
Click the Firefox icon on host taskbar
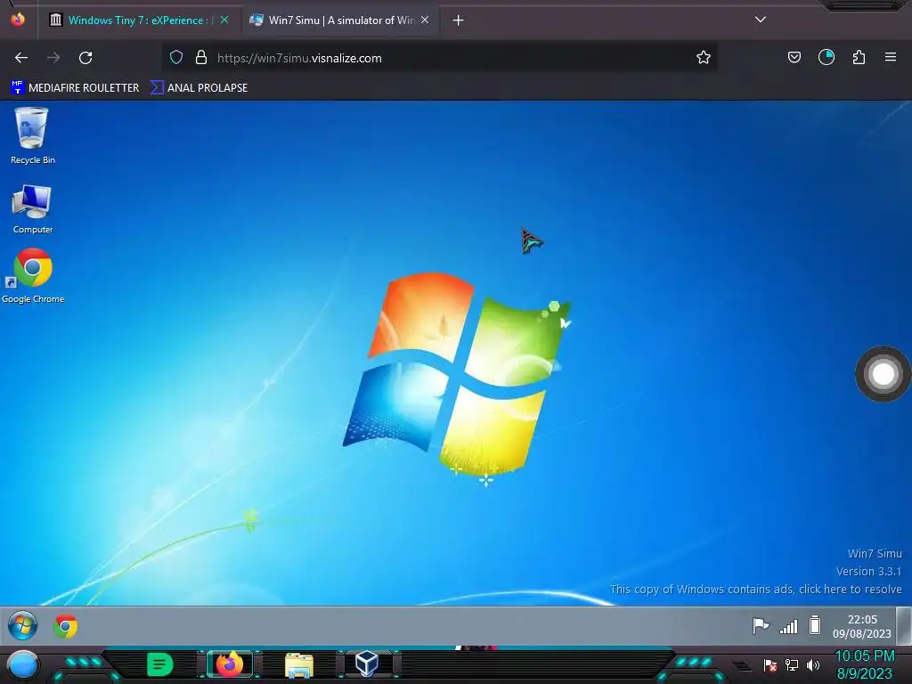(x=229, y=664)
